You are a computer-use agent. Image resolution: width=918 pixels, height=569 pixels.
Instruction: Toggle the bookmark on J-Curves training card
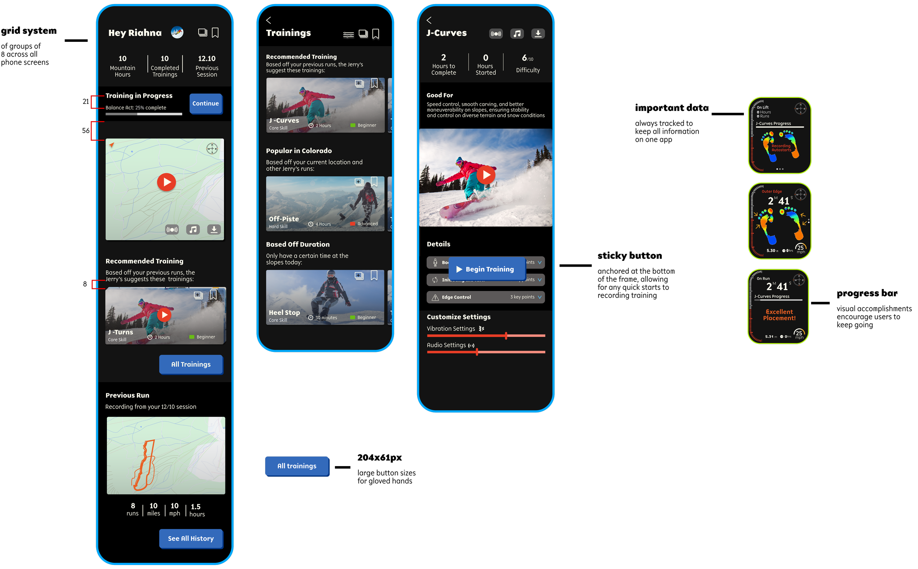coord(374,83)
